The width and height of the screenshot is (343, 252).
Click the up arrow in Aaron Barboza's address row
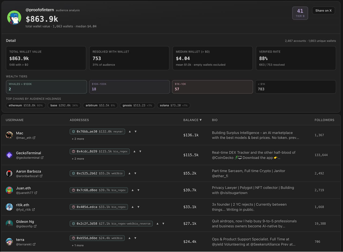pos(129,173)
